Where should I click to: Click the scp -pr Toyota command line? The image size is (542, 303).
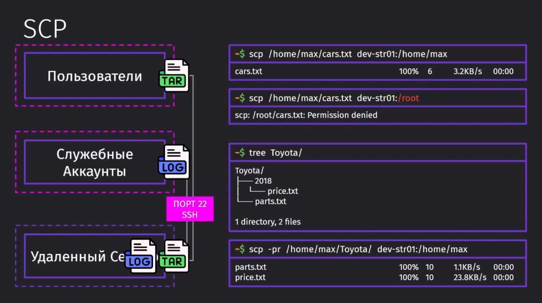click(x=377, y=249)
